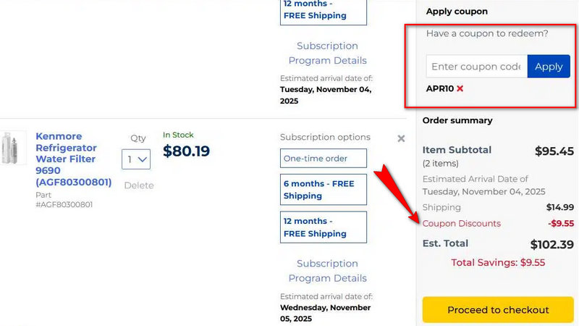Click the part number #AGF80300801 text

point(65,204)
